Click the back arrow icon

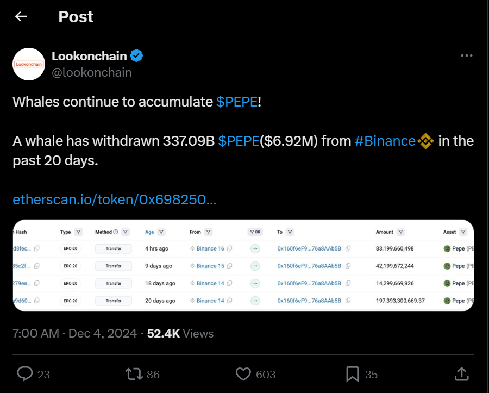coord(21,17)
